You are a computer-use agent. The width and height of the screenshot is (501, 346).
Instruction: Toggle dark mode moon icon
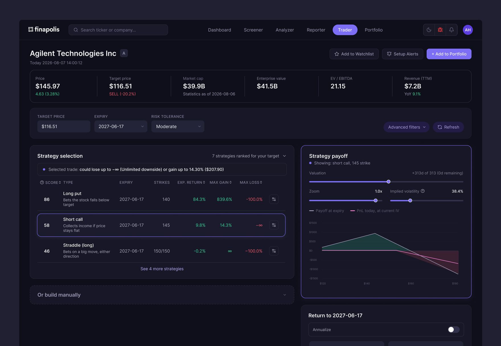(429, 30)
